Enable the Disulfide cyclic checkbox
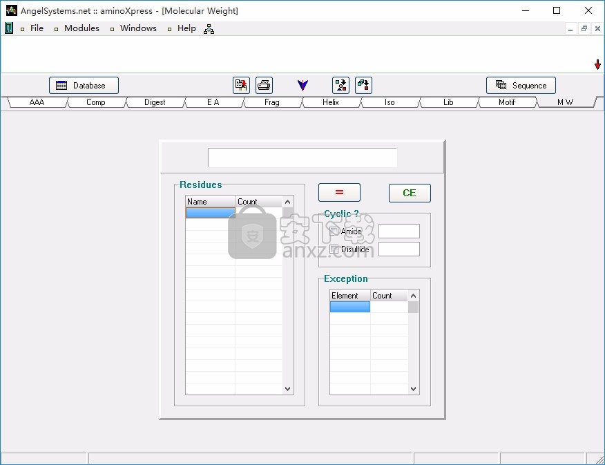 (334, 249)
